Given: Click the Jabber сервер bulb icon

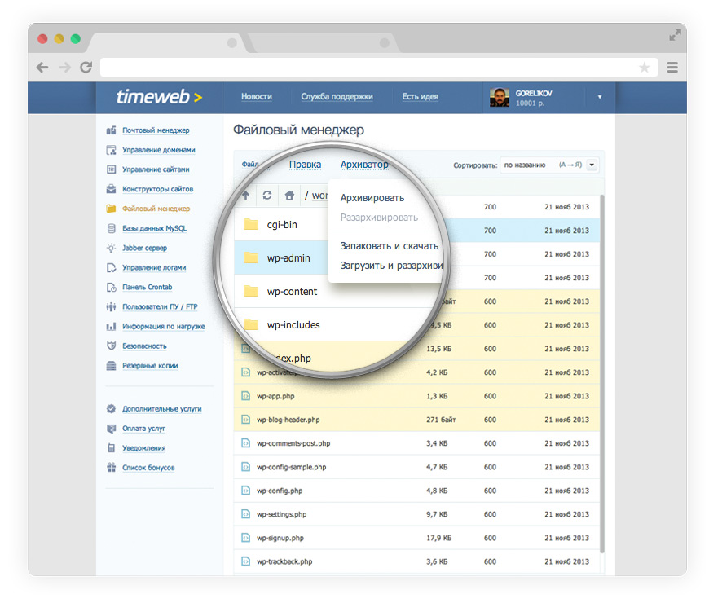Looking at the screenshot, I should point(111,248).
